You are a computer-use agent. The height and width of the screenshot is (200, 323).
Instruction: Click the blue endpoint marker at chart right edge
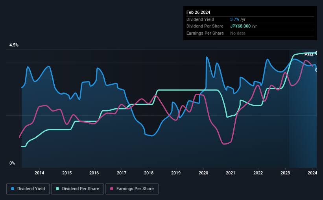(x=316, y=70)
